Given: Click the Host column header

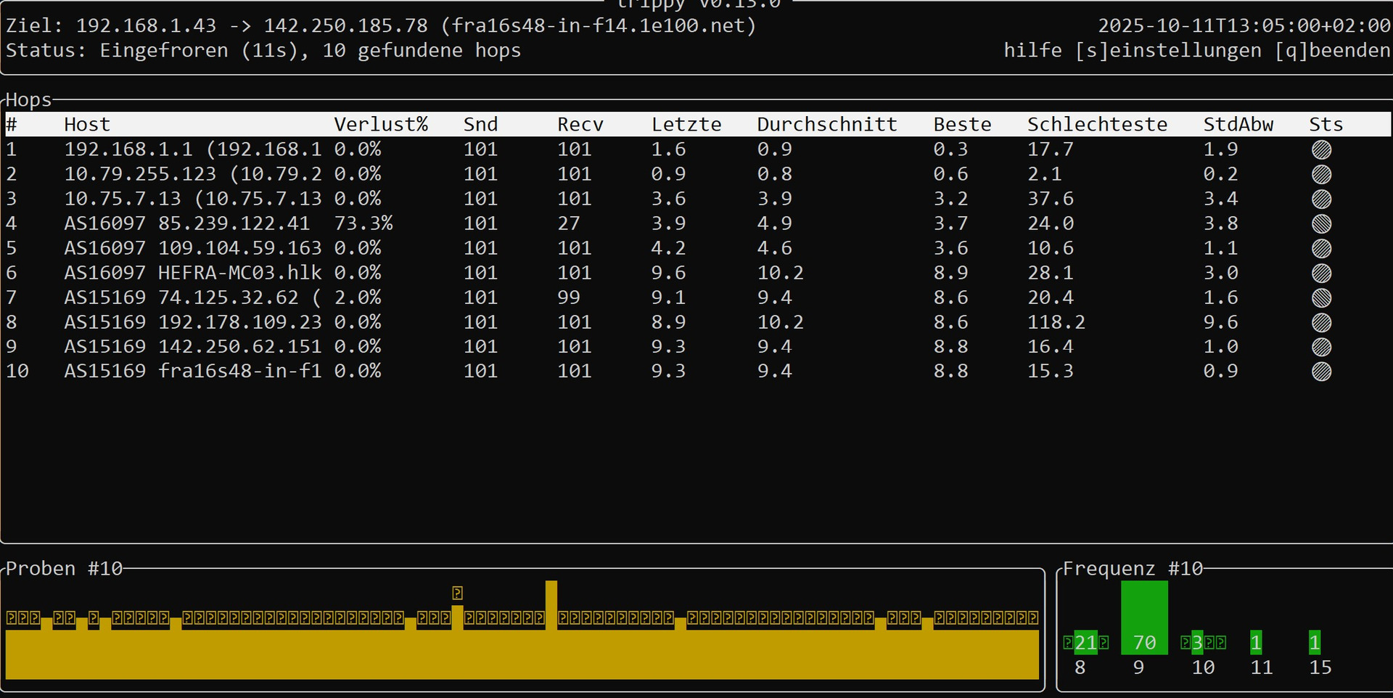Looking at the screenshot, I should [x=87, y=124].
